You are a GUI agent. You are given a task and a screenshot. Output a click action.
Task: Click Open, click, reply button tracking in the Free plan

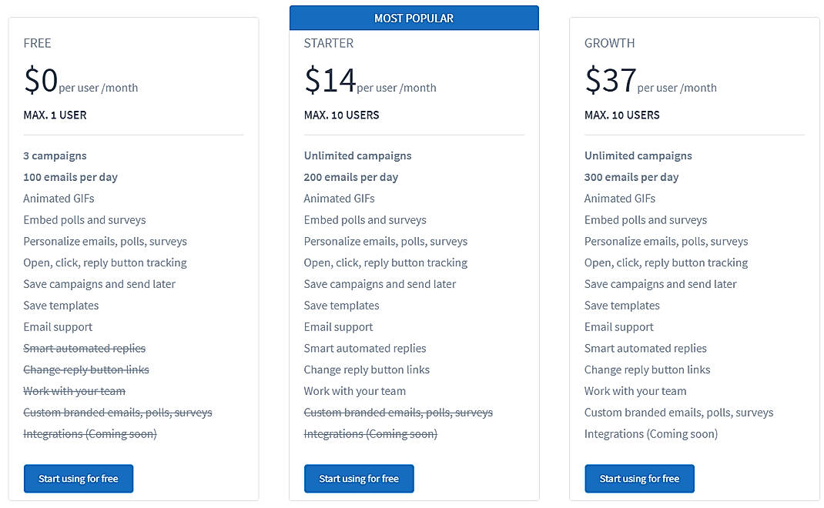105,263
